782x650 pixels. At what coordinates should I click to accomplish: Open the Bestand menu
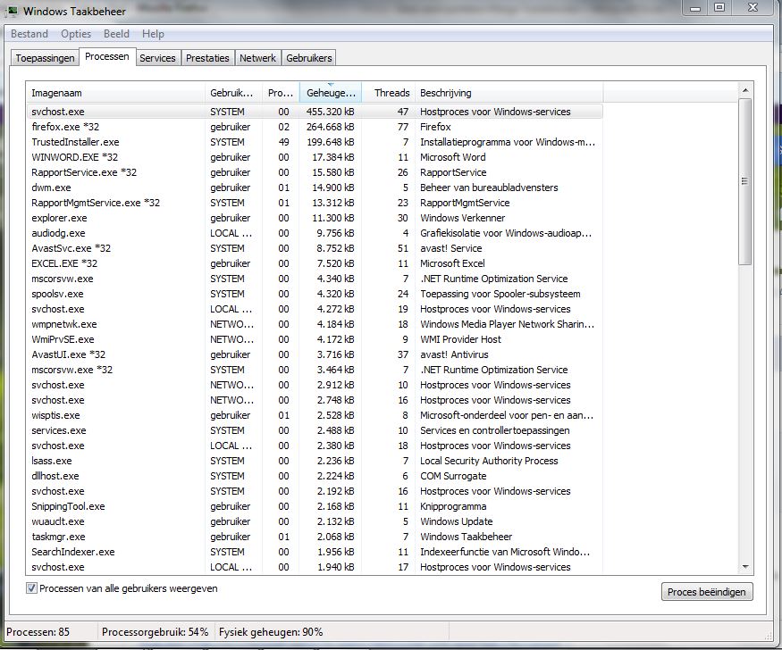click(x=29, y=34)
